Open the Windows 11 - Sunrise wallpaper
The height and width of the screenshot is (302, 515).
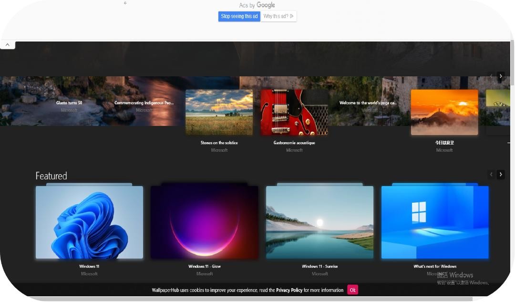319,222
